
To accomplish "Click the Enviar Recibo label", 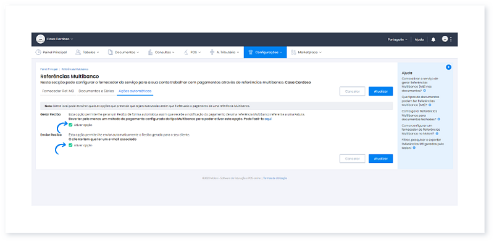I will click(51, 135).
